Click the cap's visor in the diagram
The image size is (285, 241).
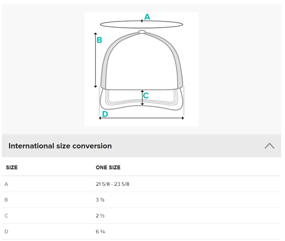[124, 104]
